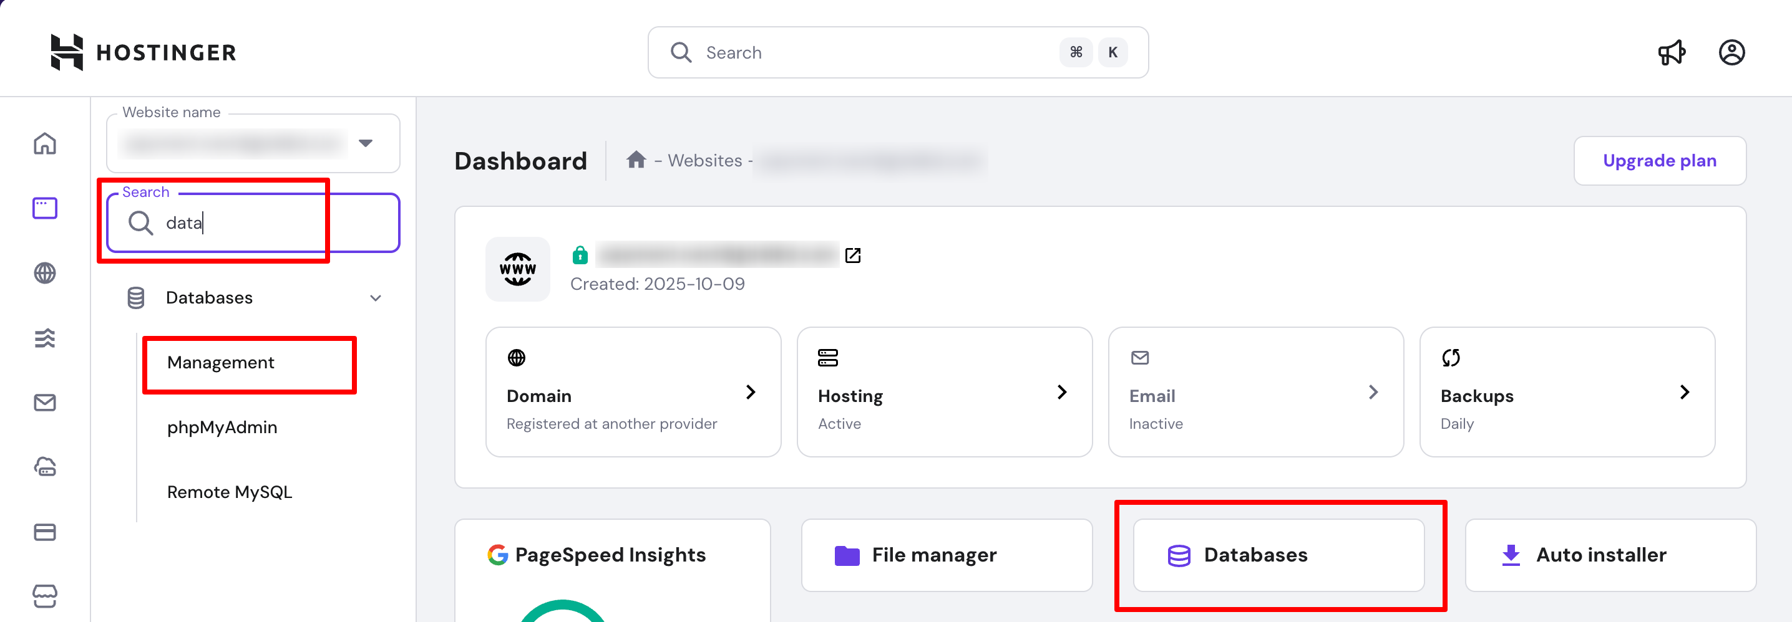Click the 'Dashboard' heading
The image size is (1792, 622).
(520, 161)
